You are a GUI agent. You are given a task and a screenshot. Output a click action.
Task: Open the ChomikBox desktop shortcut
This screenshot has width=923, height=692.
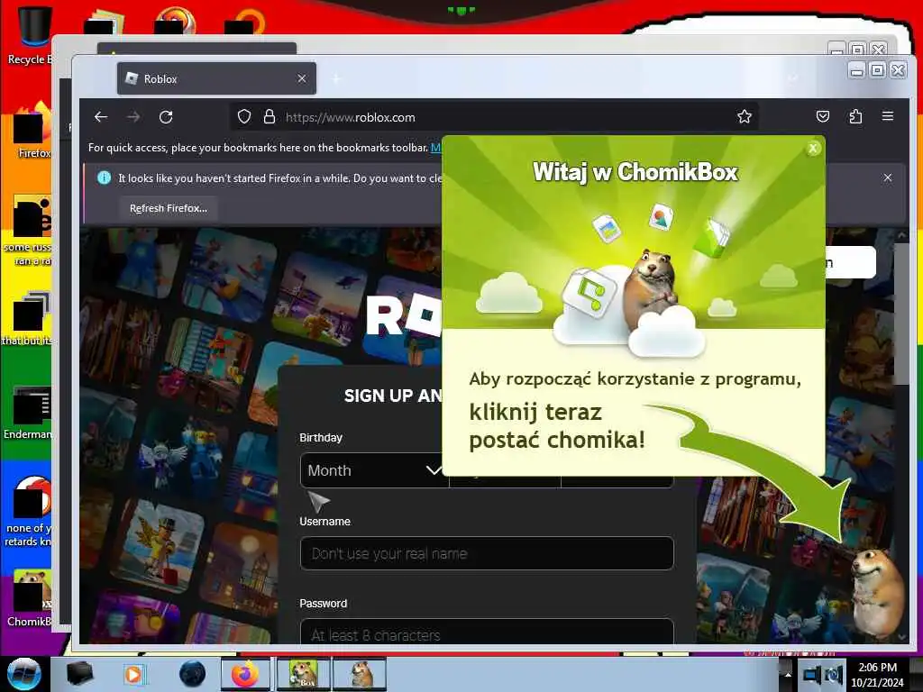coord(30,598)
